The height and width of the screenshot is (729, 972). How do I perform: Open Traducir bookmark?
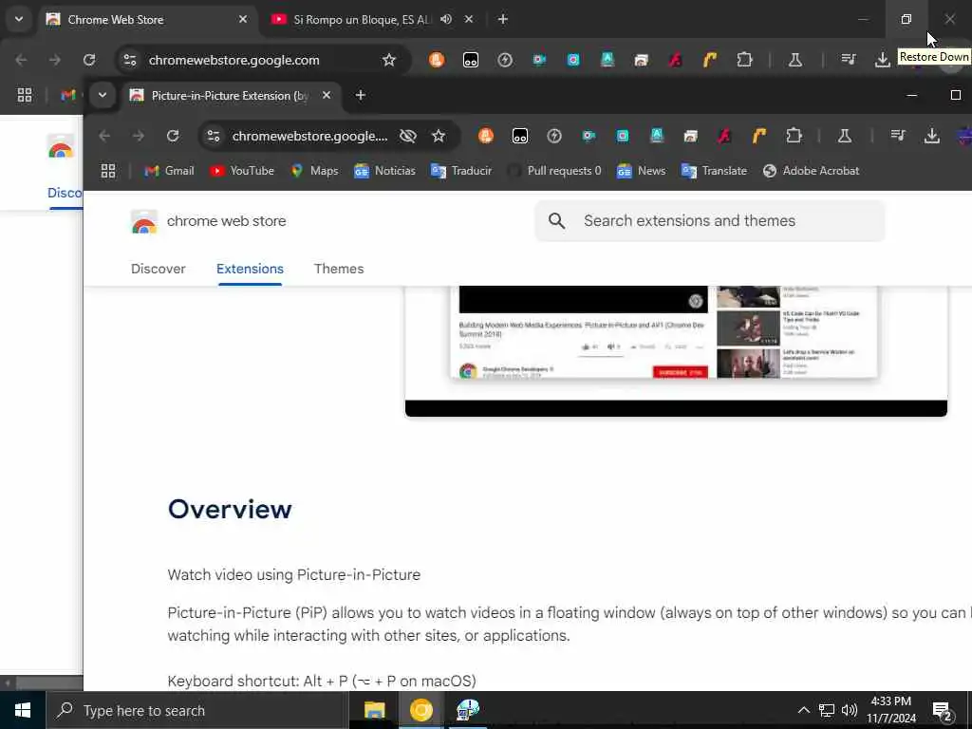(461, 171)
